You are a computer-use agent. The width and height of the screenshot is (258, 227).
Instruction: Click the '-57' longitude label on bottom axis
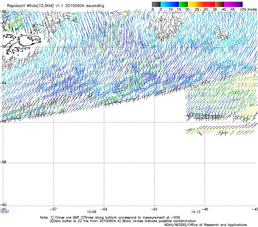pos(53,209)
